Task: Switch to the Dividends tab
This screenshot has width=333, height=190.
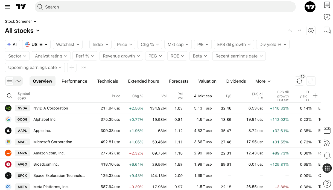Action: coord(236,81)
